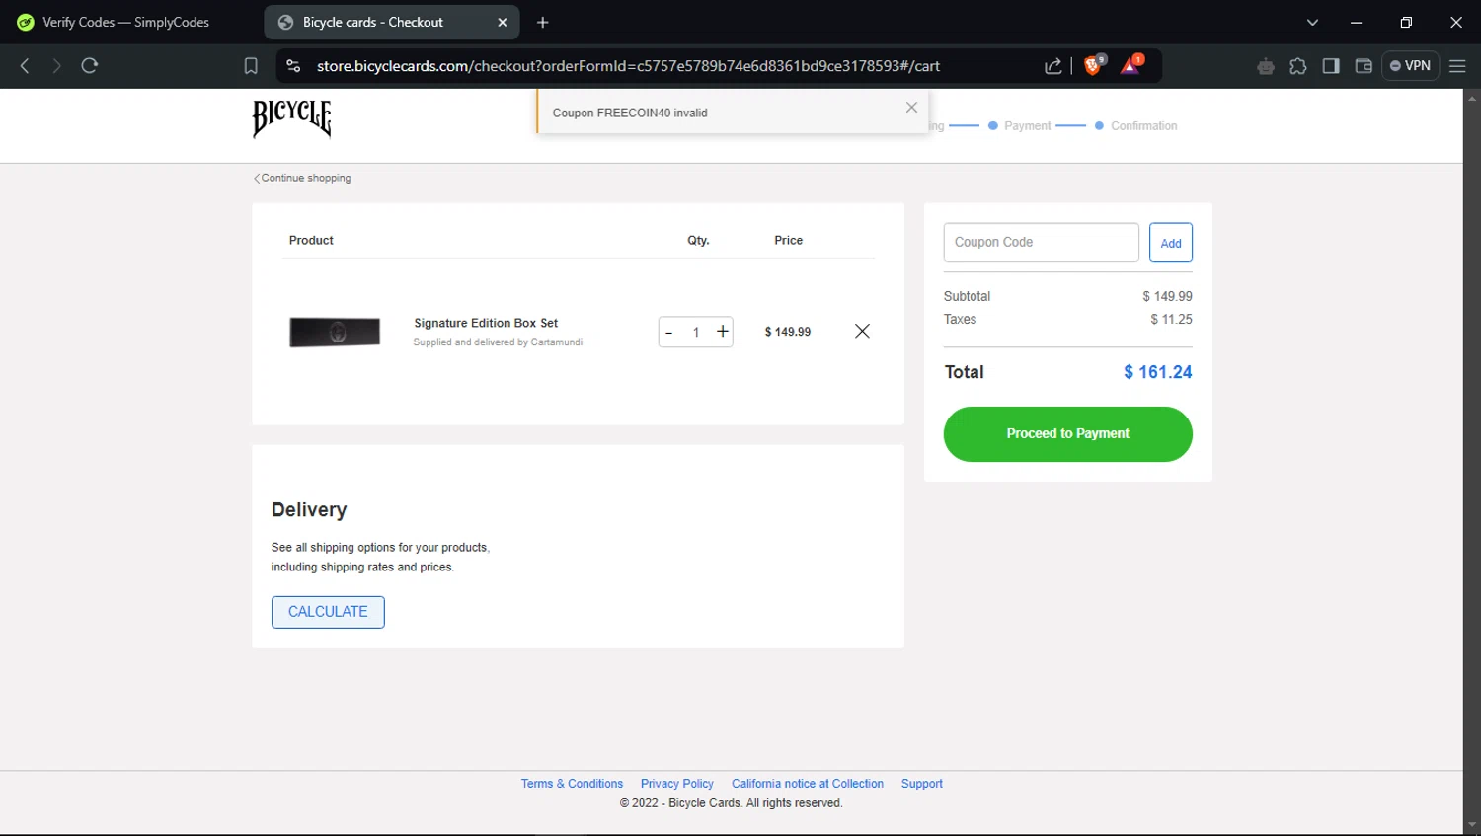Viewport: 1481px width, 836px height.
Task: Click the item price $ 149.99
Action: click(x=788, y=332)
